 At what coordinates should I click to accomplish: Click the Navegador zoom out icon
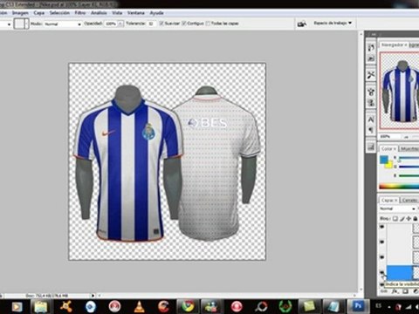point(406,137)
